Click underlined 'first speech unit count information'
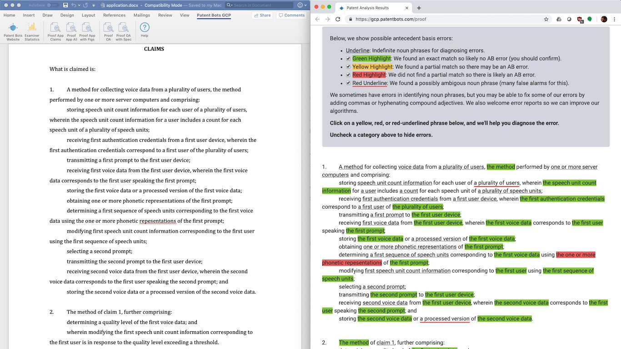 point(407,271)
